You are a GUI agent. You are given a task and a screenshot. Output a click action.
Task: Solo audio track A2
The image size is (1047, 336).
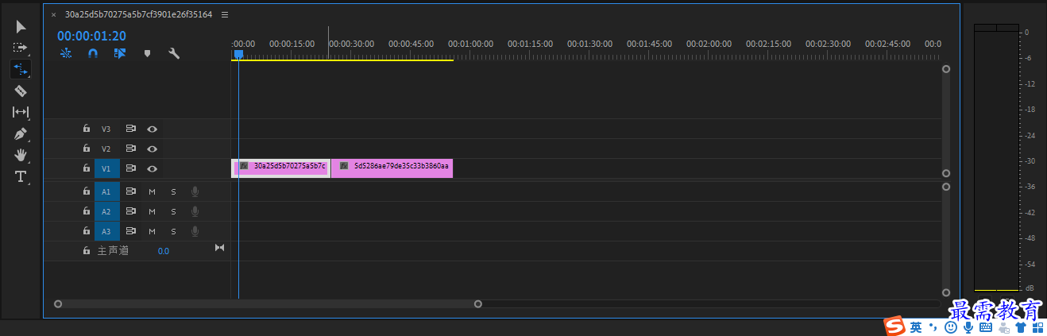[x=173, y=211]
